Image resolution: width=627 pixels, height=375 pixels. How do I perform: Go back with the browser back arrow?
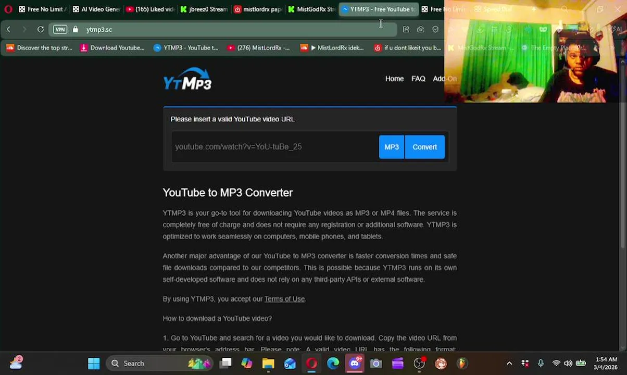8,30
